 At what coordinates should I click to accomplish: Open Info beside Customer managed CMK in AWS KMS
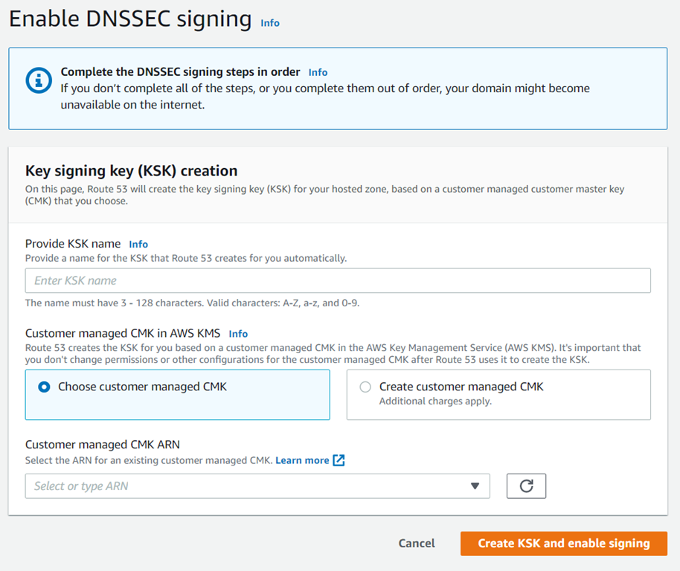[238, 334]
